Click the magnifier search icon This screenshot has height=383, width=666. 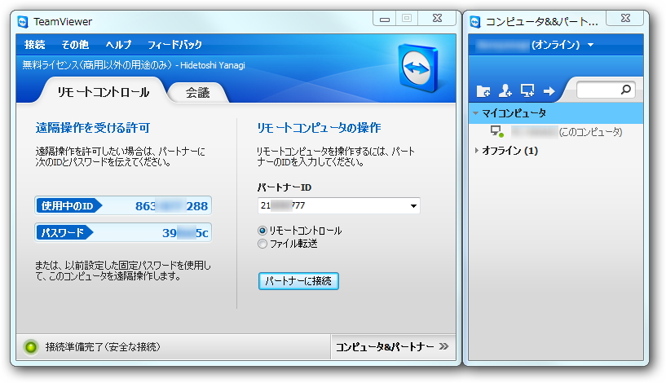tap(626, 90)
